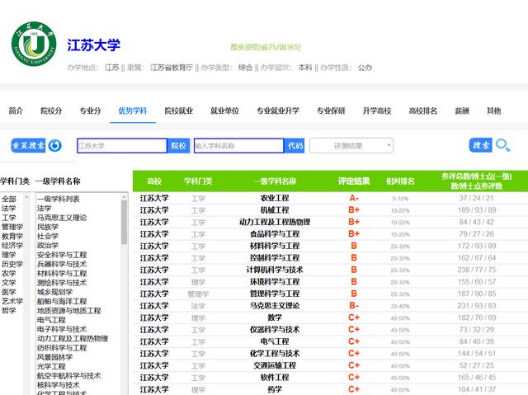Click 管理学 category cell in table

pos(198,294)
